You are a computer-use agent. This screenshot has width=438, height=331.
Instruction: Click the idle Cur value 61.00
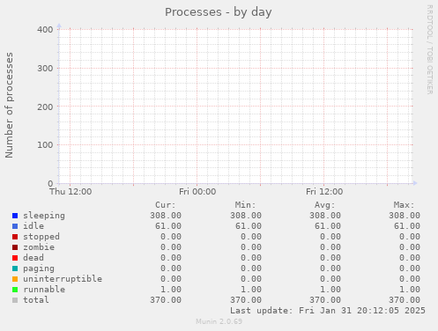pos(168,226)
